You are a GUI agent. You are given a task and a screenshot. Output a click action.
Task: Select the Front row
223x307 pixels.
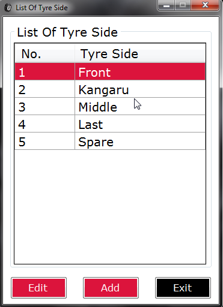110,71
